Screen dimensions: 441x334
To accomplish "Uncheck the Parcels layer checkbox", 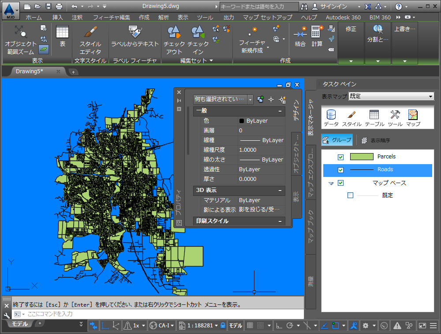I will [x=340, y=157].
